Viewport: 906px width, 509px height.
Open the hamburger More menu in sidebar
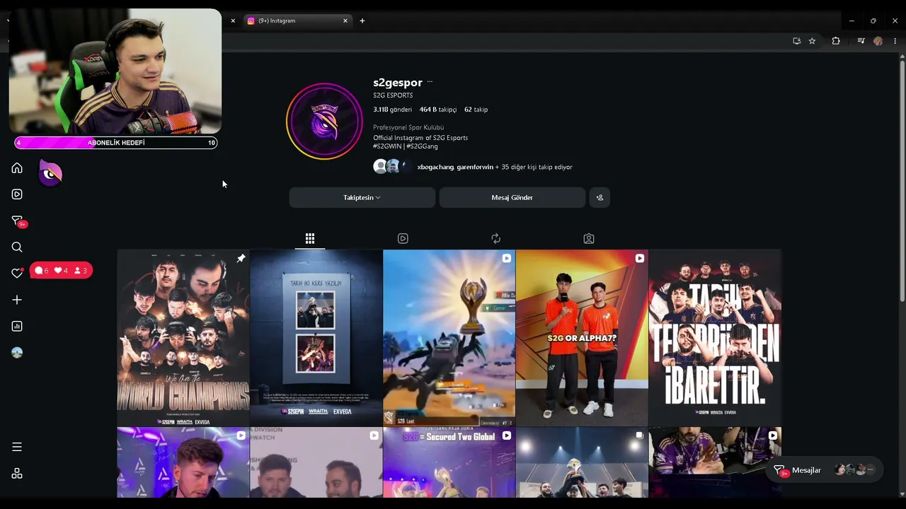pos(17,447)
